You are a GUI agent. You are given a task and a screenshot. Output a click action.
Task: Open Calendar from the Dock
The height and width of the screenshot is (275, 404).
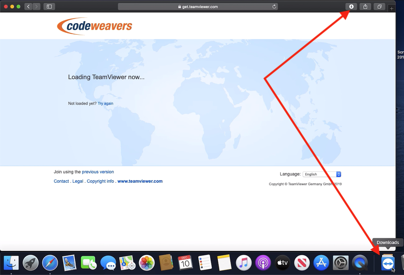tap(185, 262)
